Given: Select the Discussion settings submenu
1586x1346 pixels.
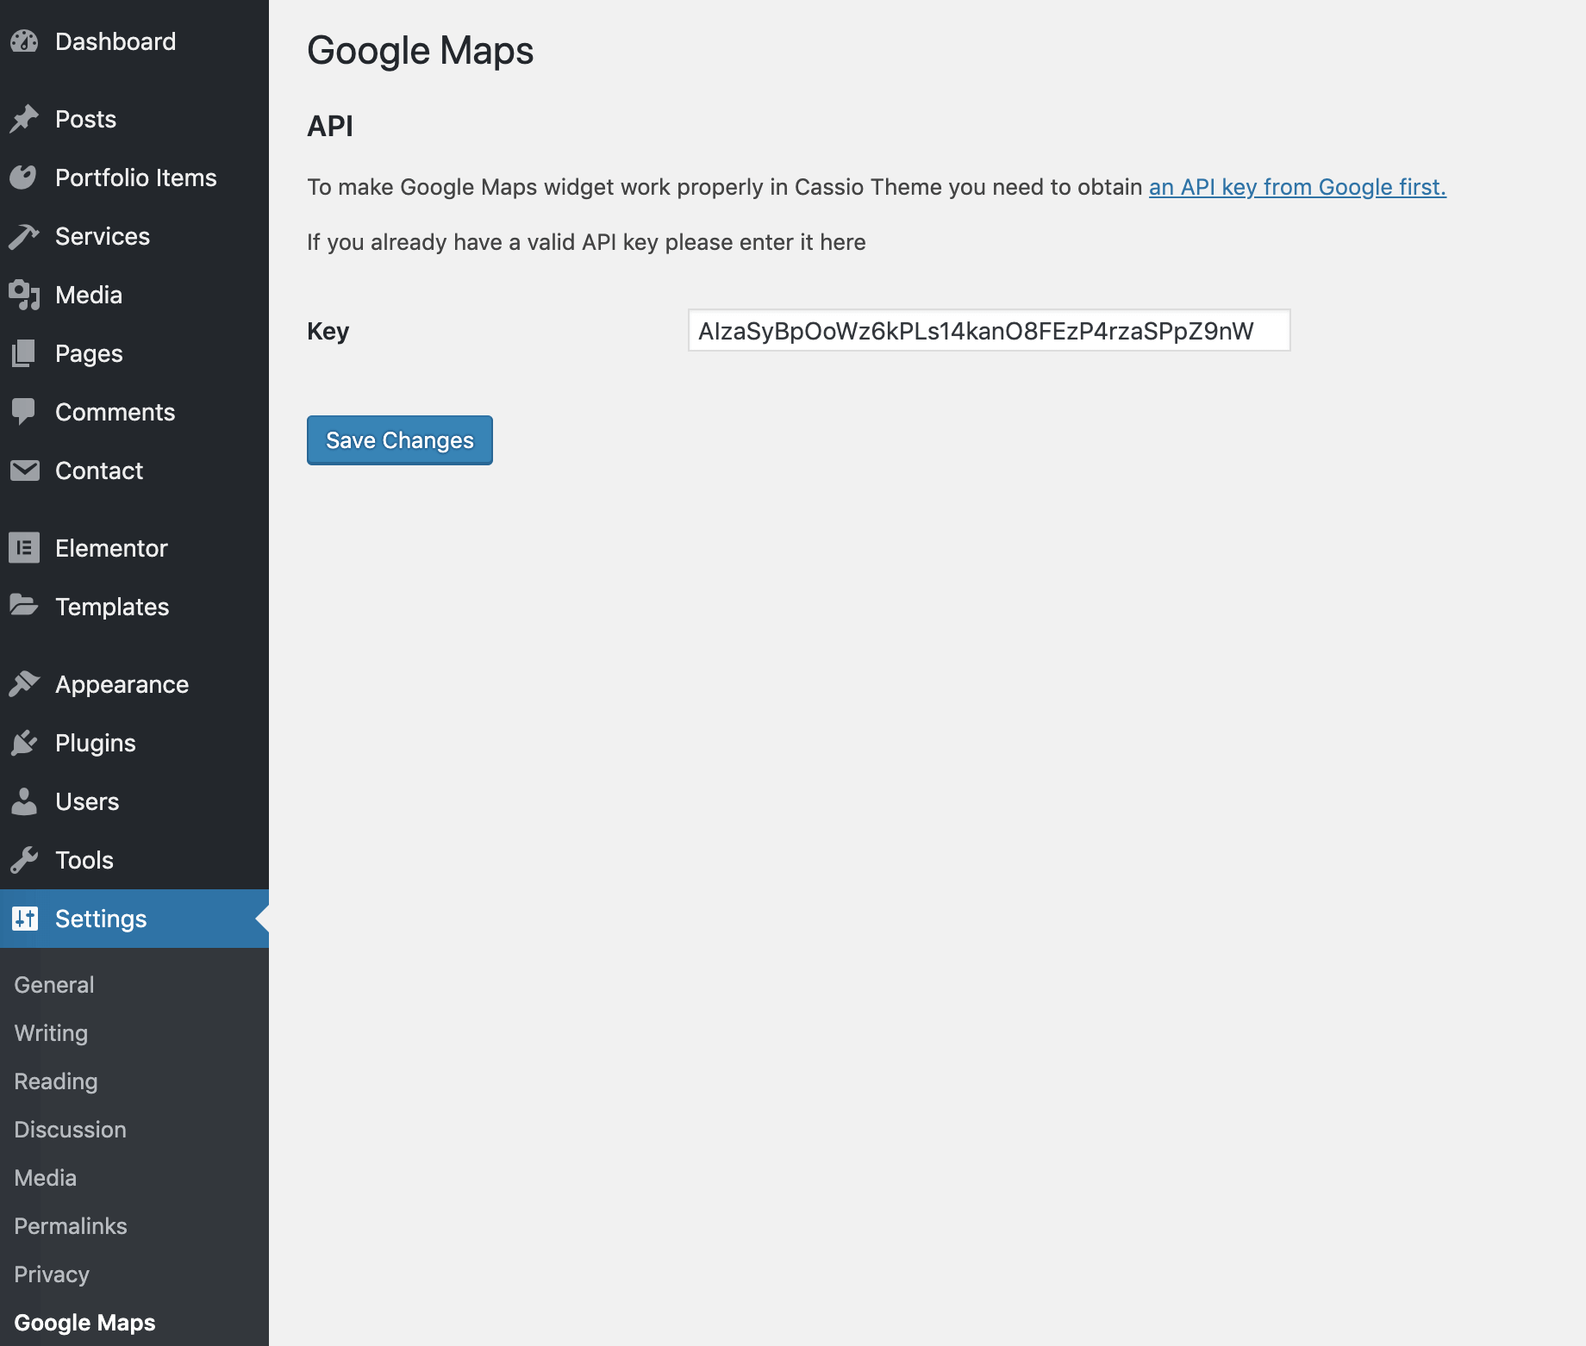Looking at the screenshot, I should tap(71, 1130).
